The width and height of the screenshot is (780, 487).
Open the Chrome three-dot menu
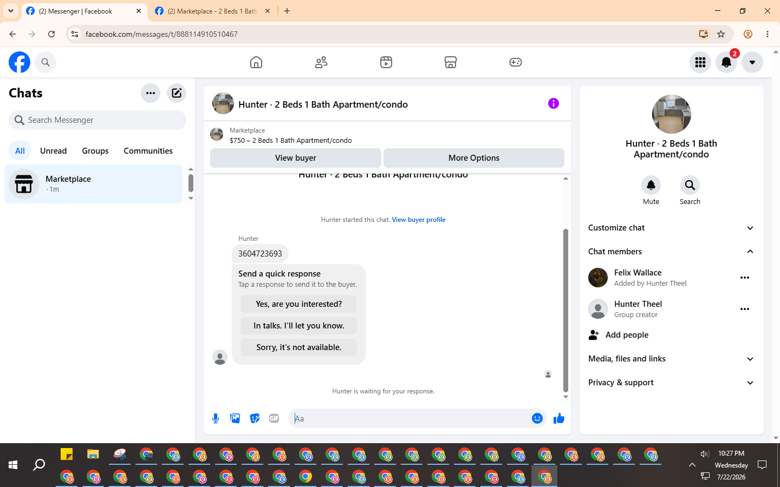(x=768, y=34)
